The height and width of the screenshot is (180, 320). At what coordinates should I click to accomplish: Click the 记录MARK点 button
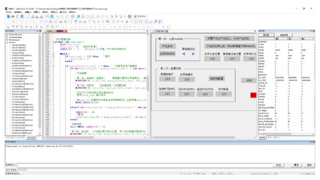tap(168, 54)
